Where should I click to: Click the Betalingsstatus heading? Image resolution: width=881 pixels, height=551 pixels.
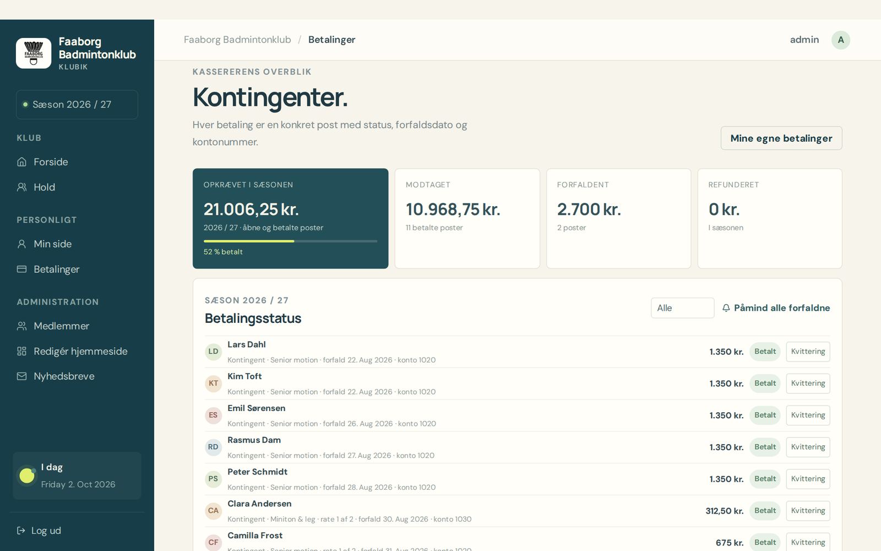(253, 318)
